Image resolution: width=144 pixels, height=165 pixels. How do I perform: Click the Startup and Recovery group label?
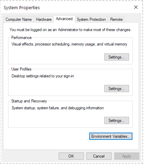click(29, 101)
